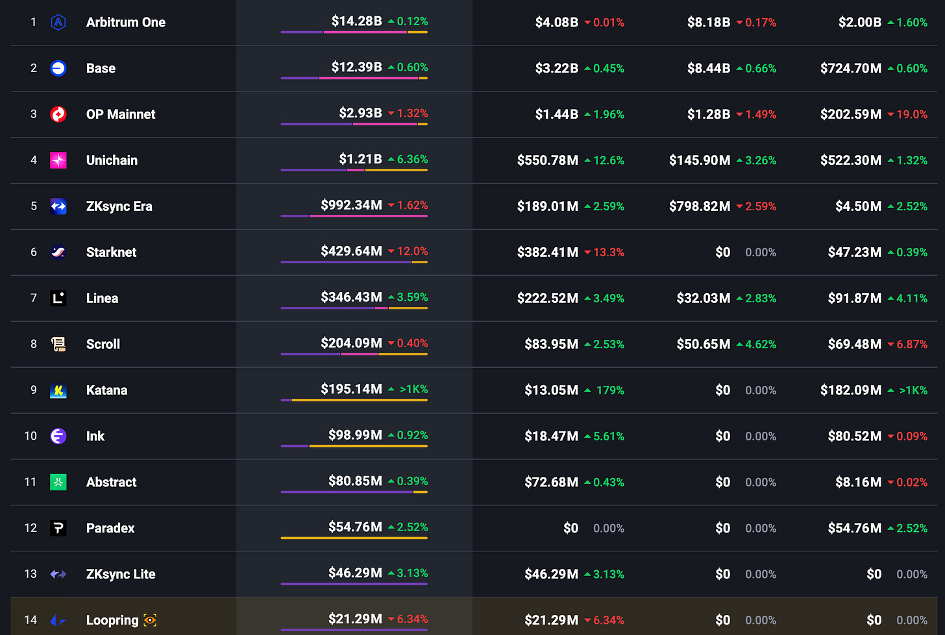Click the Starknet logo icon
The image size is (945, 635).
[x=58, y=252]
